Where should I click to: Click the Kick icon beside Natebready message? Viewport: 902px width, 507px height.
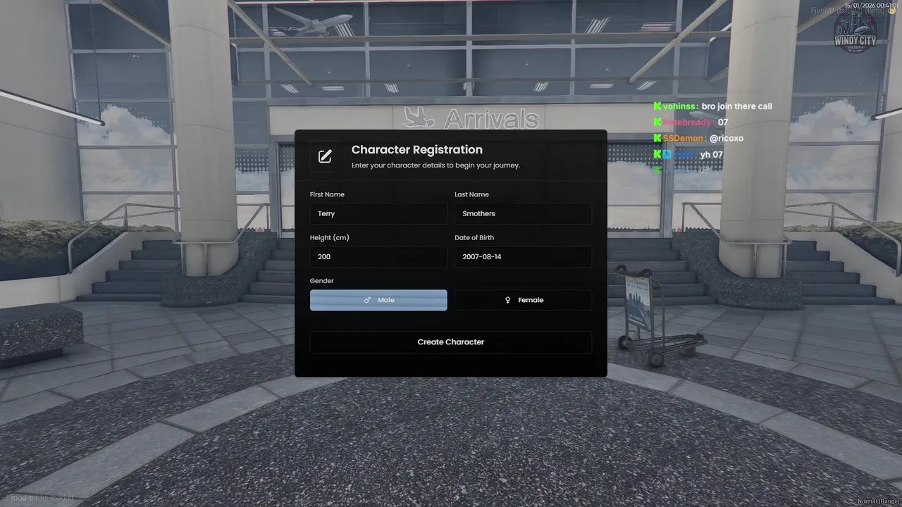coord(657,123)
